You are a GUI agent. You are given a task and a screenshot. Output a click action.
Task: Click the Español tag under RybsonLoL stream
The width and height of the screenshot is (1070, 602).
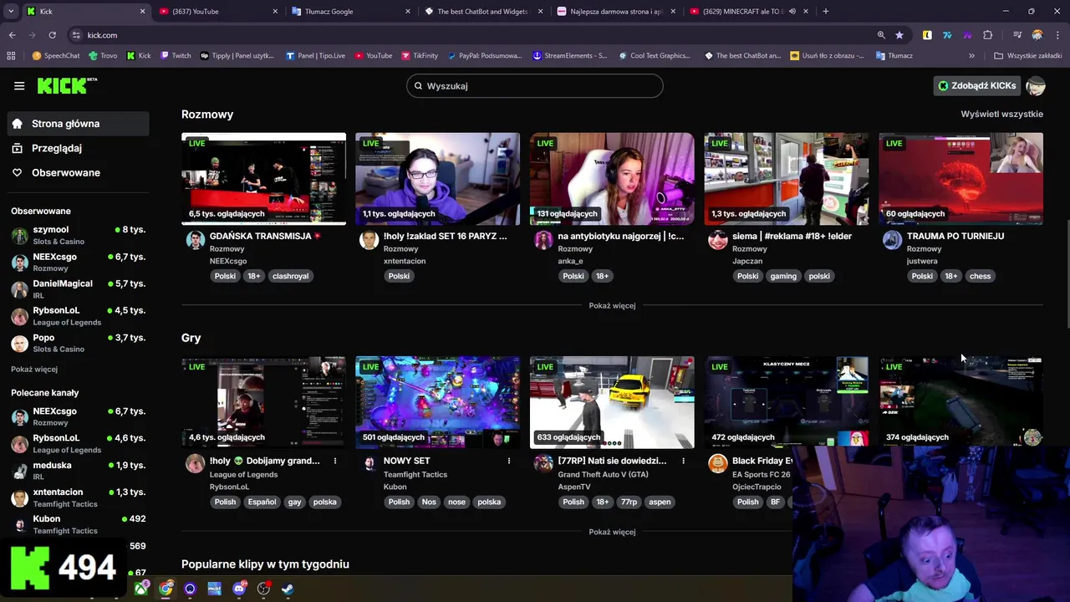click(x=262, y=502)
